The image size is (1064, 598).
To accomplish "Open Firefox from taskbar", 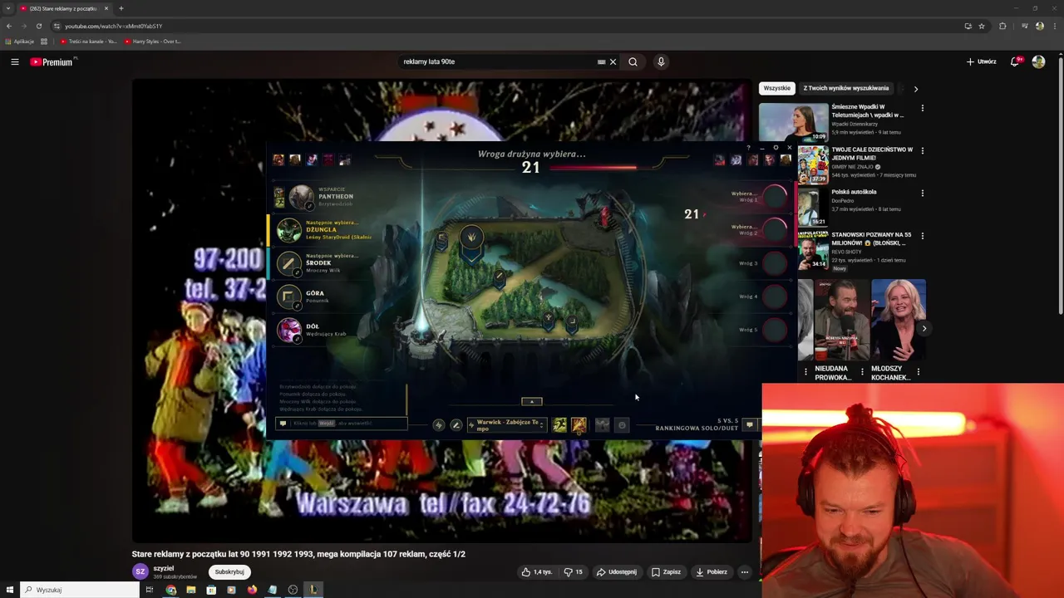I will (x=252, y=590).
